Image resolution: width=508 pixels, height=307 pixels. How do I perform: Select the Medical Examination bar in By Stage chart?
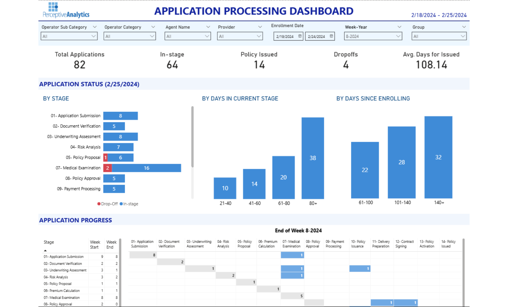[146, 168]
